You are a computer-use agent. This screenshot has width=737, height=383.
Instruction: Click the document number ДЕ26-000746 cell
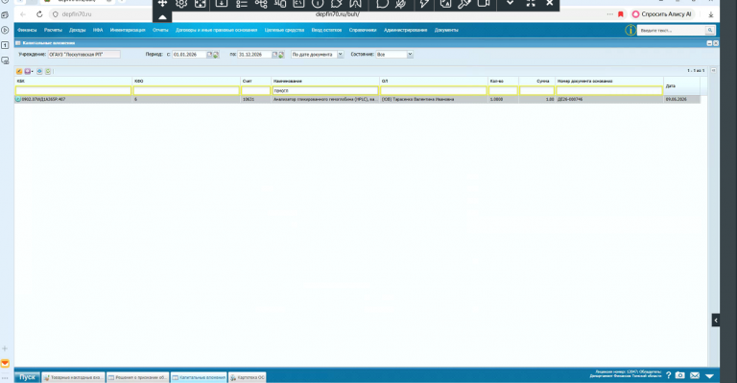pyautogui.click(x=609, y=100)
